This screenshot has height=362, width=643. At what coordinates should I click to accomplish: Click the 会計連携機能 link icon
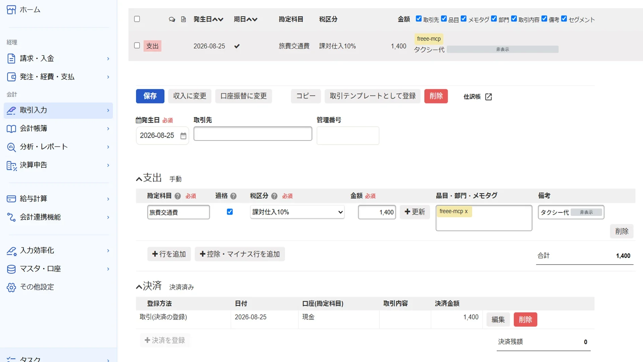[x=11, y=217]
